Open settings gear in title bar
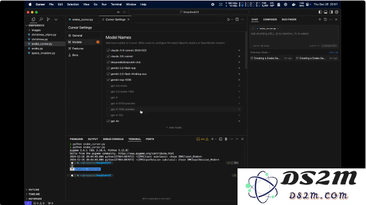Image resolution: width=366 pixels, height=205 pixels. click(337, 12)
